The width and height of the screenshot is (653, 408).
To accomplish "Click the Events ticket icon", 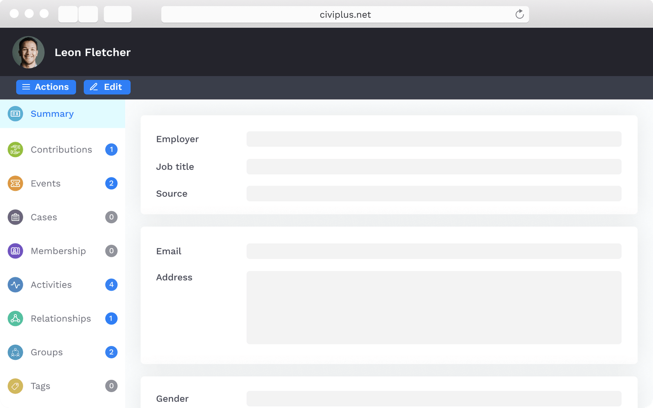I will point(15,183).
